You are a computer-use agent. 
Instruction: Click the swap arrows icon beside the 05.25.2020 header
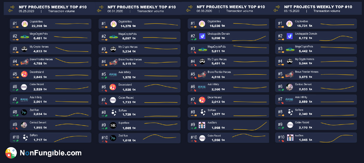11,9
